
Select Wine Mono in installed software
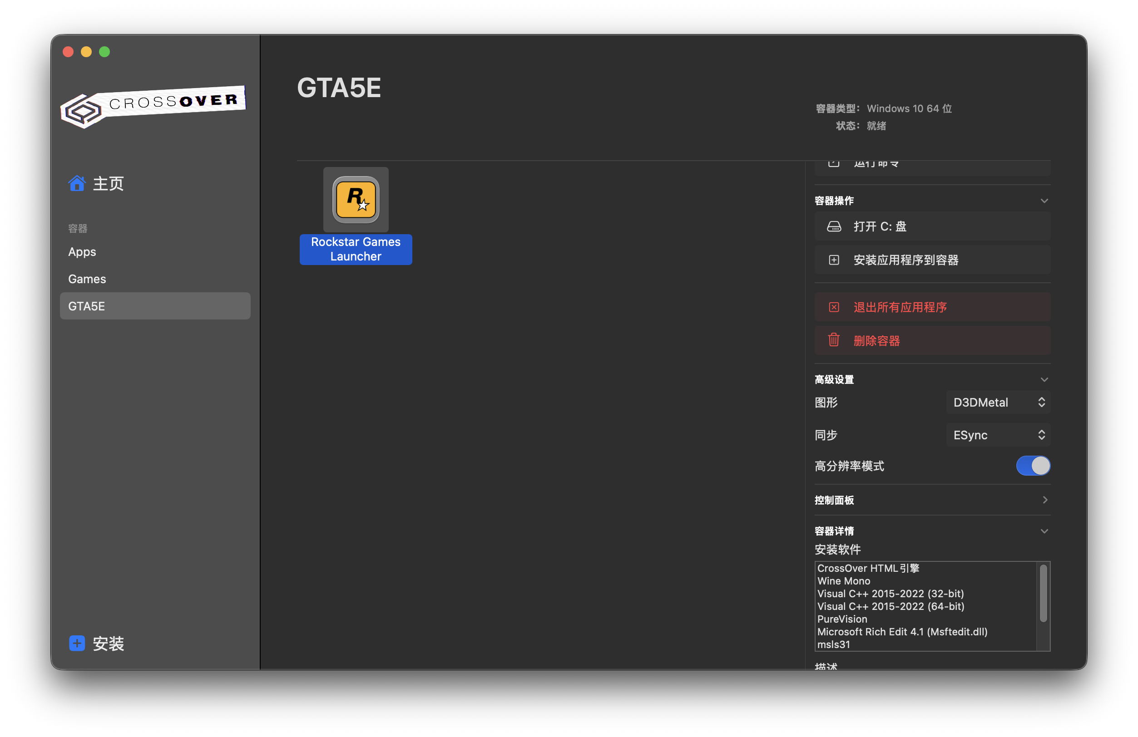click(843, 581)
